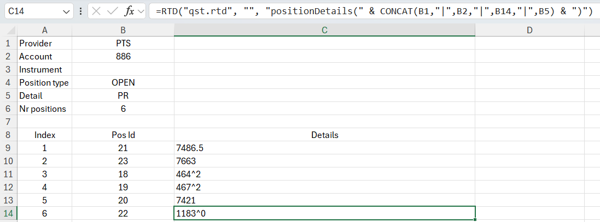Click Index cell with value 5
The height and width of the screenshot is (222, 600).
[45, 200]
